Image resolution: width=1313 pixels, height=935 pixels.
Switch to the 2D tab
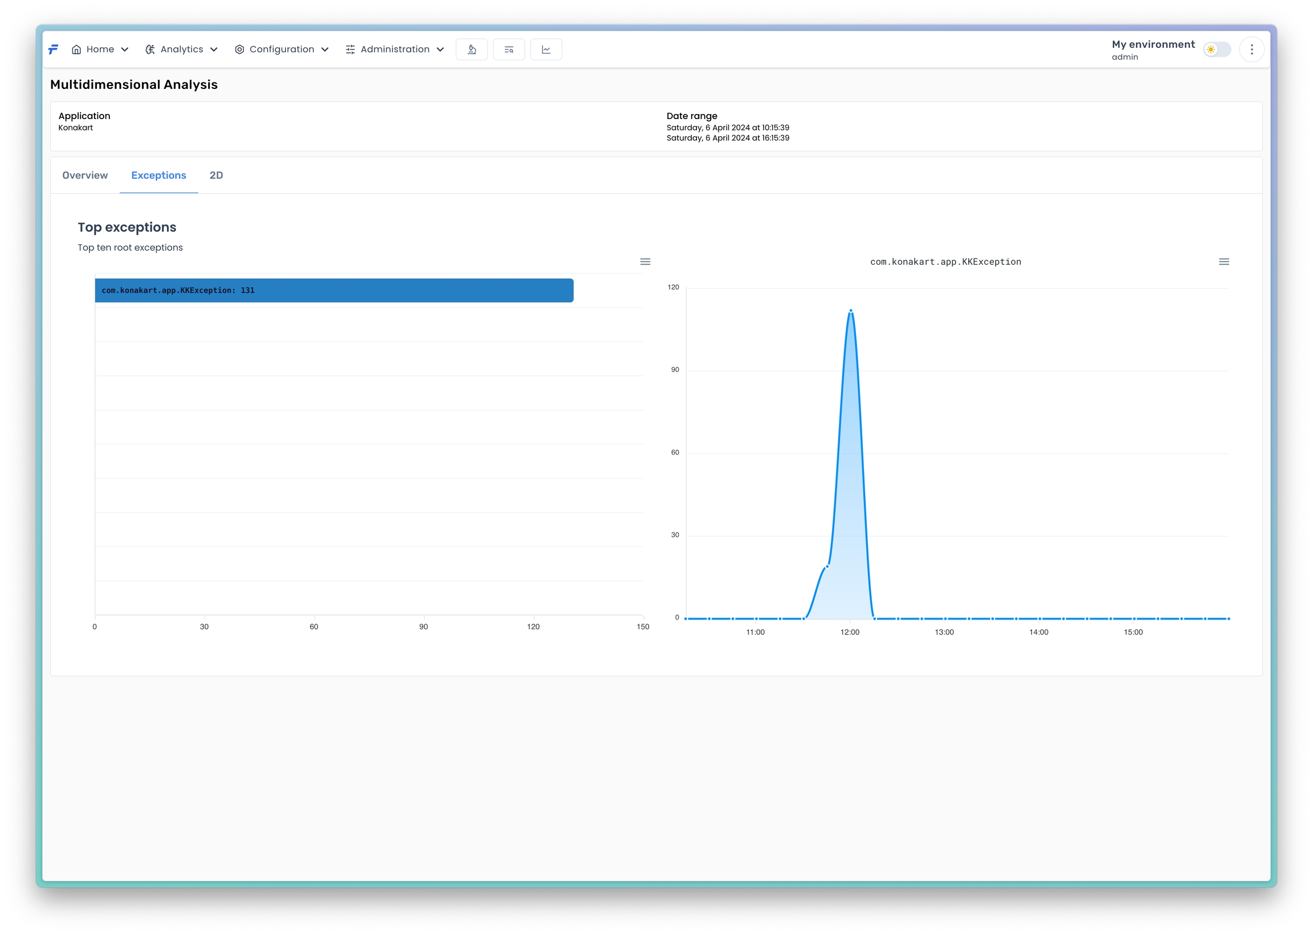point(216,175)
